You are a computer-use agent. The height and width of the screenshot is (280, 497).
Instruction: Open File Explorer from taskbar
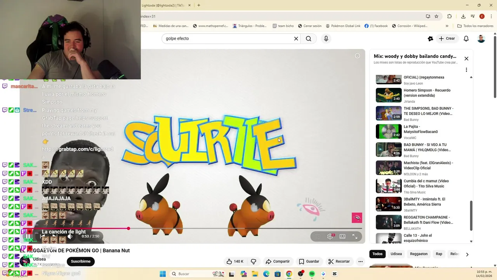coord(255,274)
